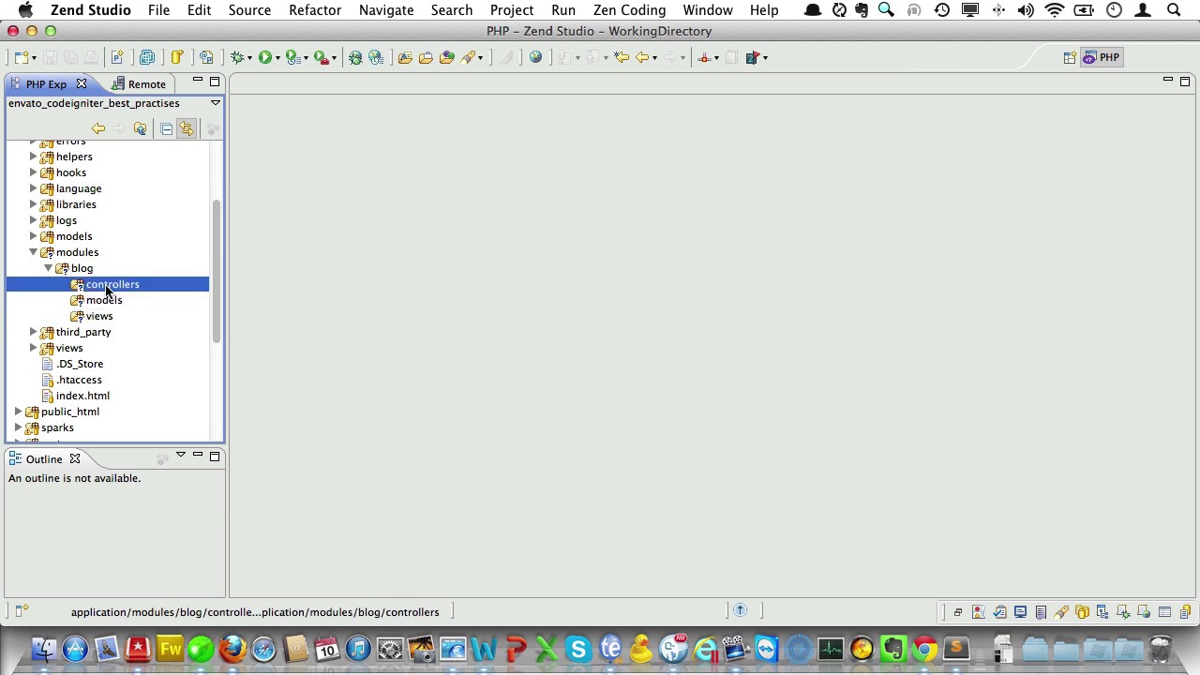Open the Run configurations dropdown arrow
The image size is (1200, 675).
click(277, 58)
